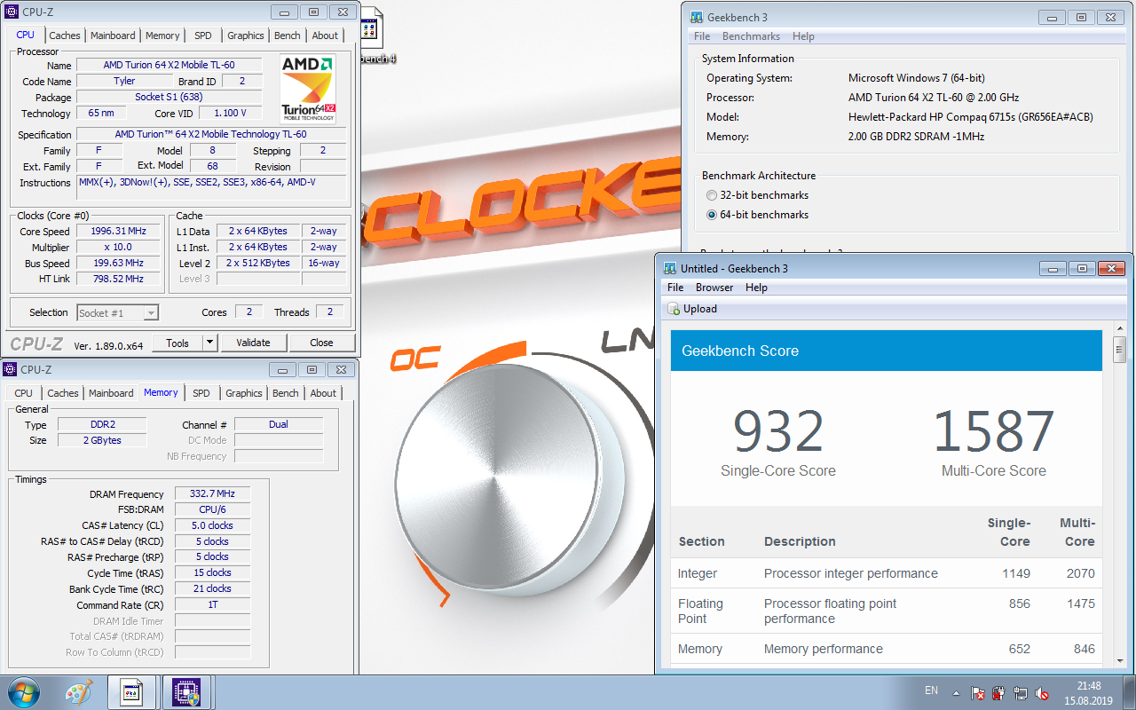The image size is (1136, 710).
Task: Show hidden system tray icons
Action: coord(956,692)
